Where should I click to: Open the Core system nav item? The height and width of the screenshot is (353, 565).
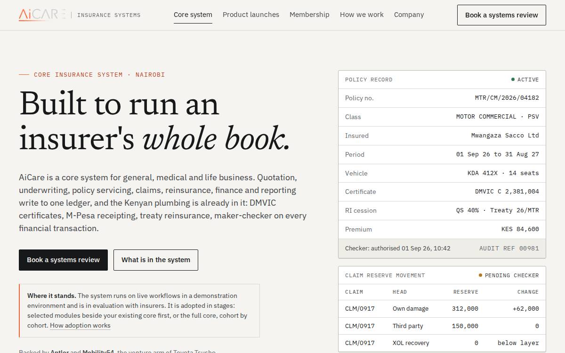(193, 15)
